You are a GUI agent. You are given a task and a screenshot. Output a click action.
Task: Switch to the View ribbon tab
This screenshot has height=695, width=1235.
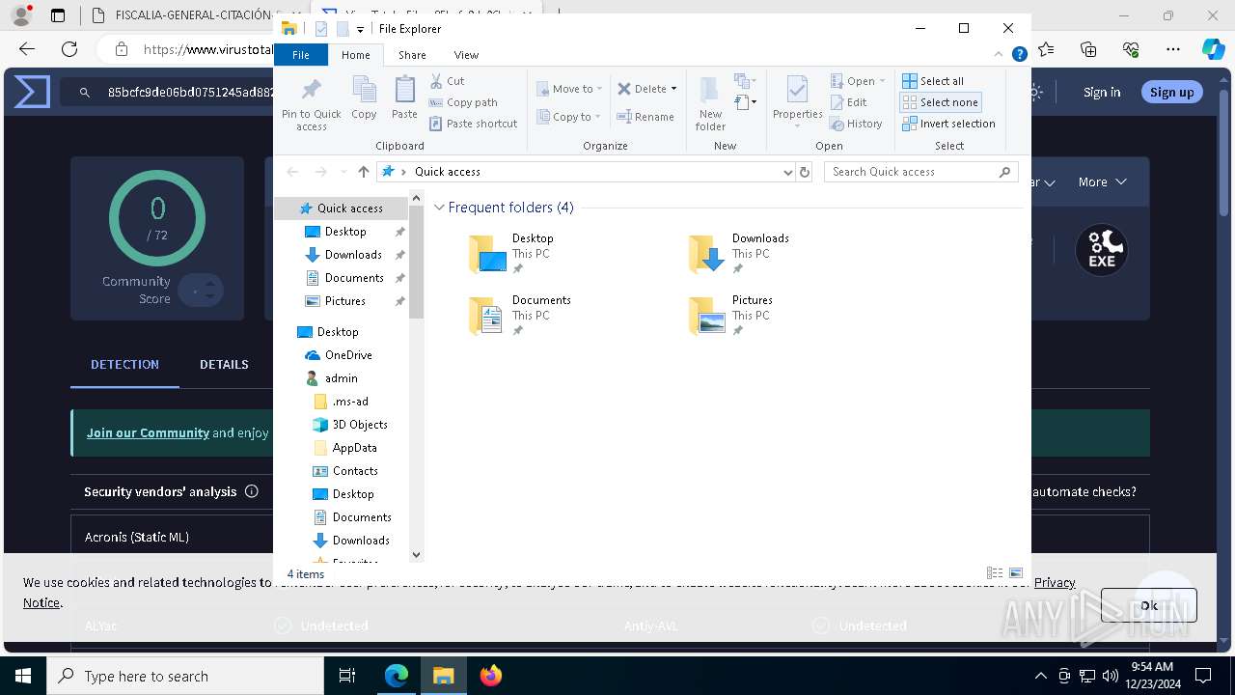(466, 55)
